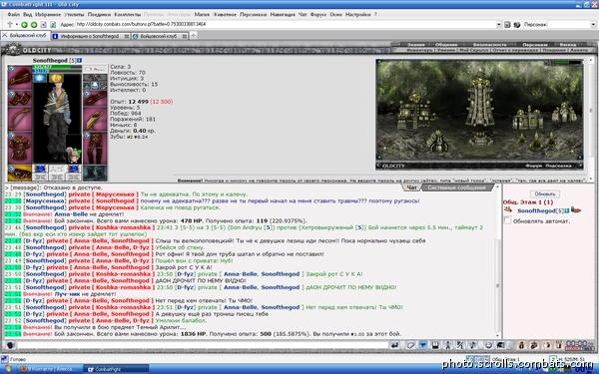Open the Навигация menu
Screen dimensions: 599x374
coord(283,15)
